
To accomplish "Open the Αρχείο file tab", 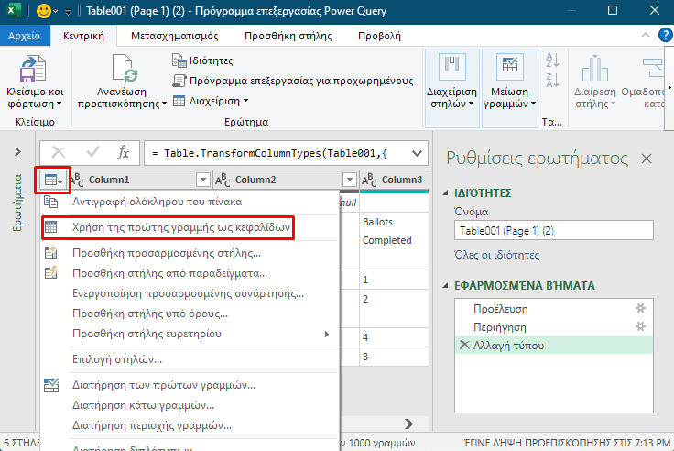I will point(24,36).
